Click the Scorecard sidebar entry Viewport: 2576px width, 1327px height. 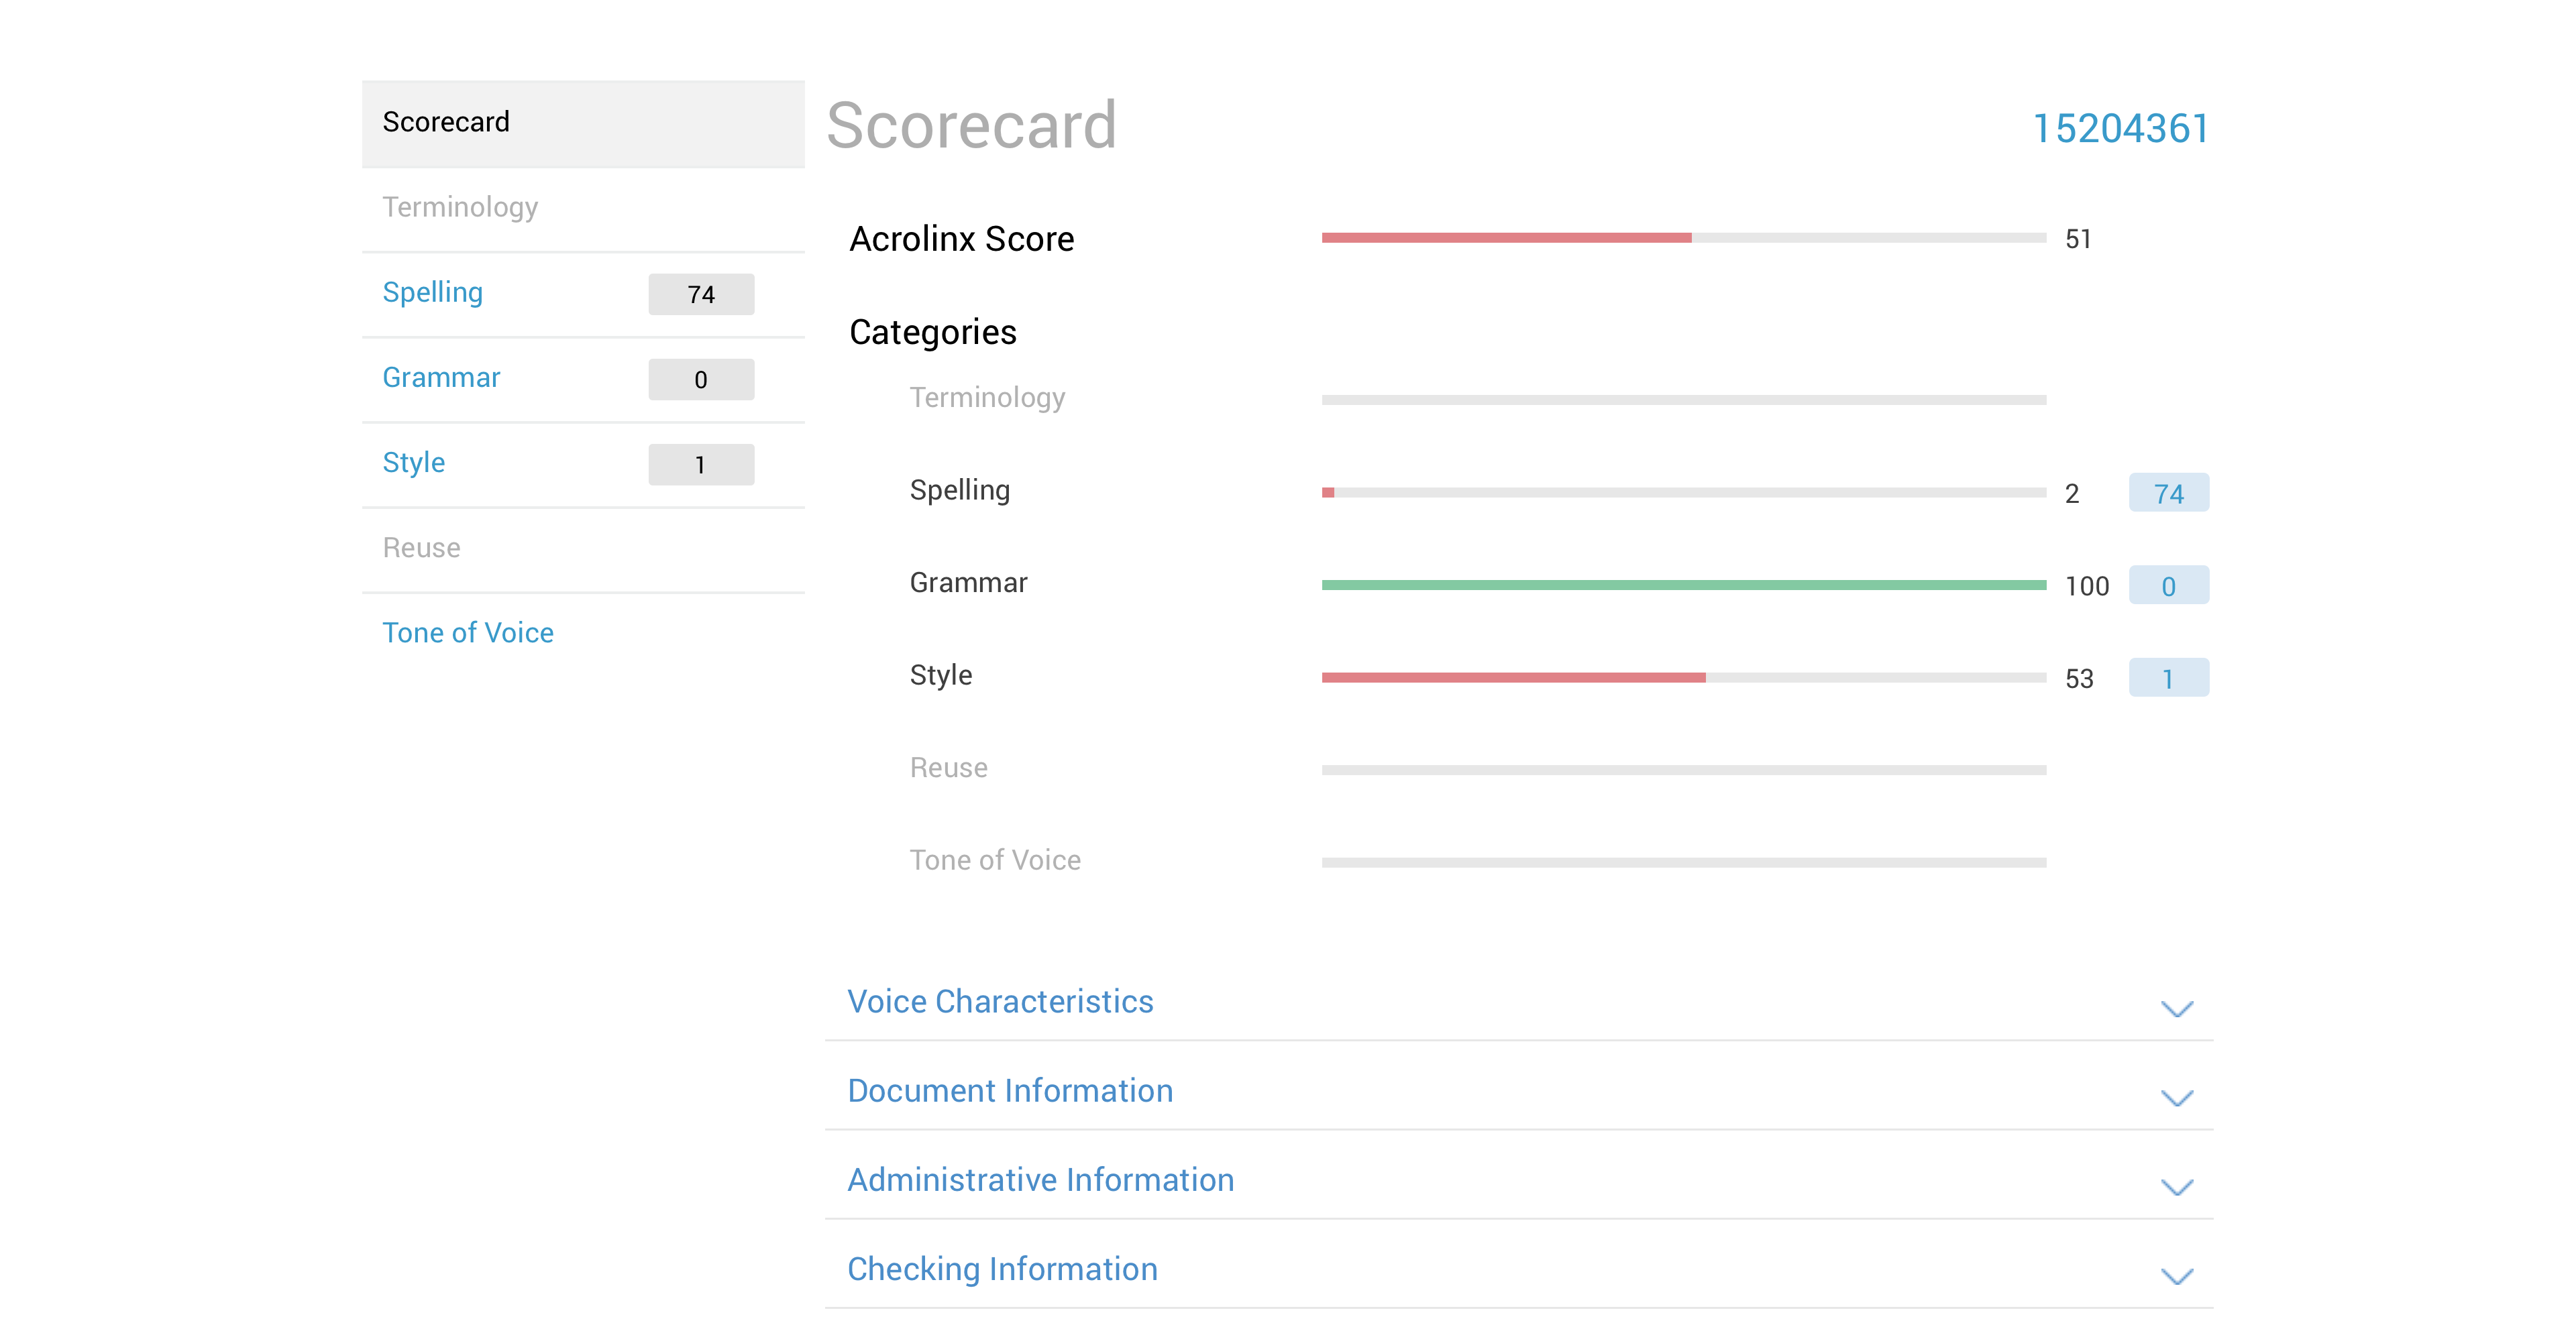click(x=447, y=121)
